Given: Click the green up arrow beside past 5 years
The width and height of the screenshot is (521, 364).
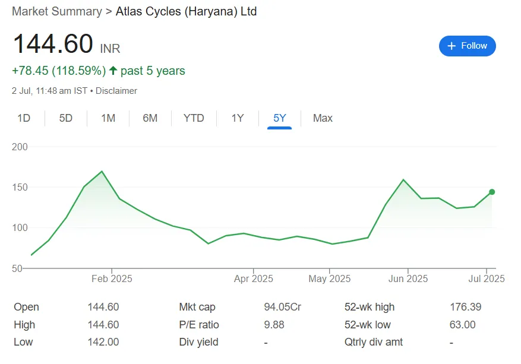Looking at the screenshot, I should (113, 71).
